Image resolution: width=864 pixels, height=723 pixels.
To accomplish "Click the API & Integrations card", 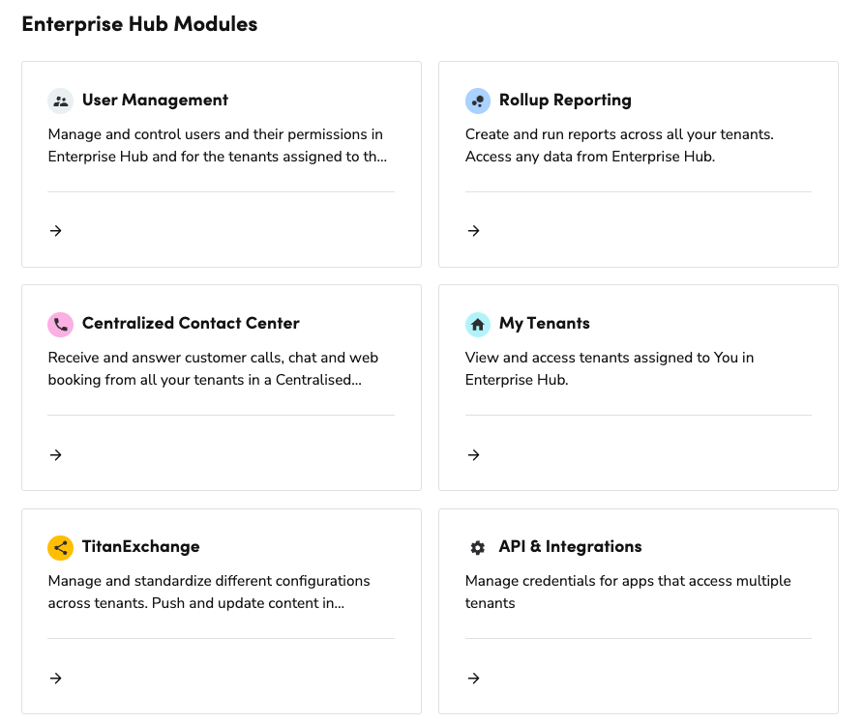I will [x=638, y=611].
